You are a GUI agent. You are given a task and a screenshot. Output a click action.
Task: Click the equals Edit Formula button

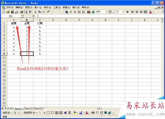pos(33,16)
